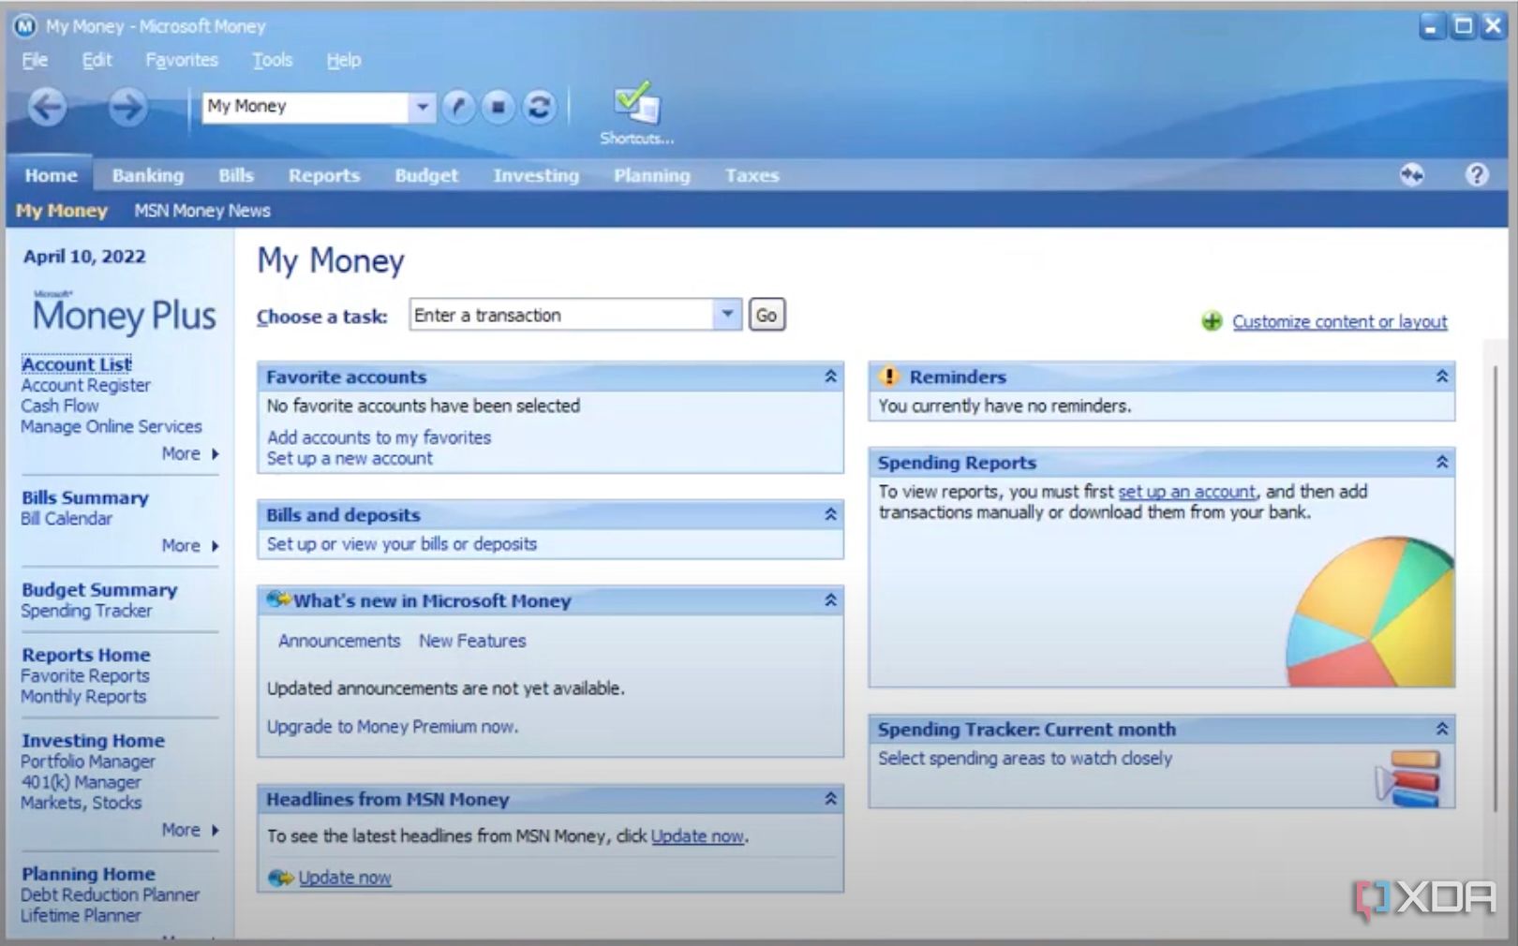
Task: Switch to the Banking tab
Action: [x=148, y=175]
